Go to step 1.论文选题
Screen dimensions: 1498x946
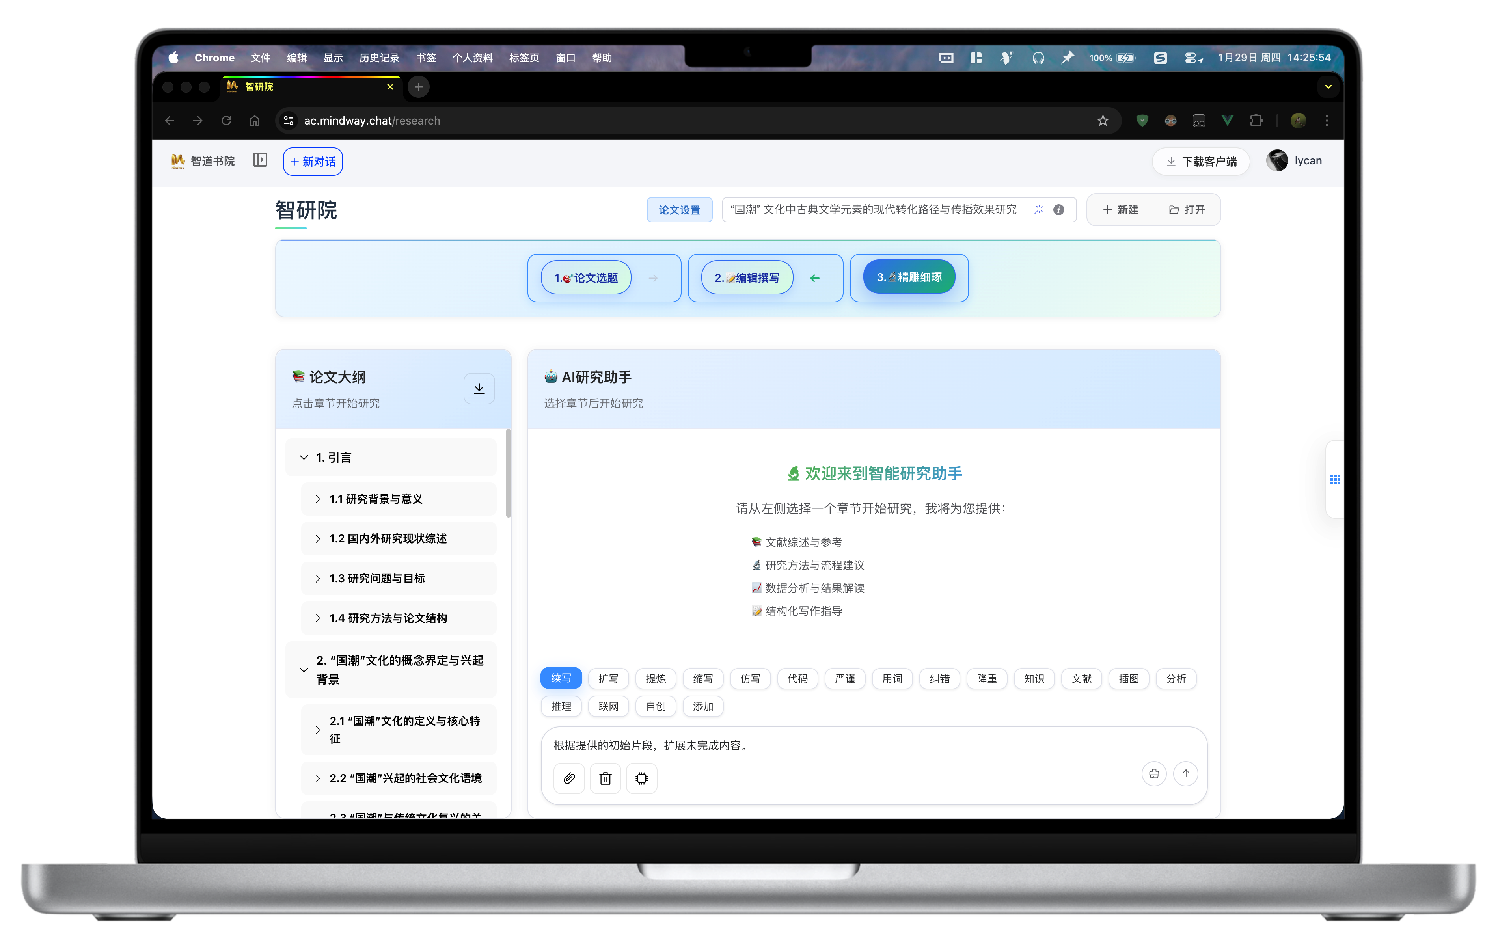tap(586, 277)
